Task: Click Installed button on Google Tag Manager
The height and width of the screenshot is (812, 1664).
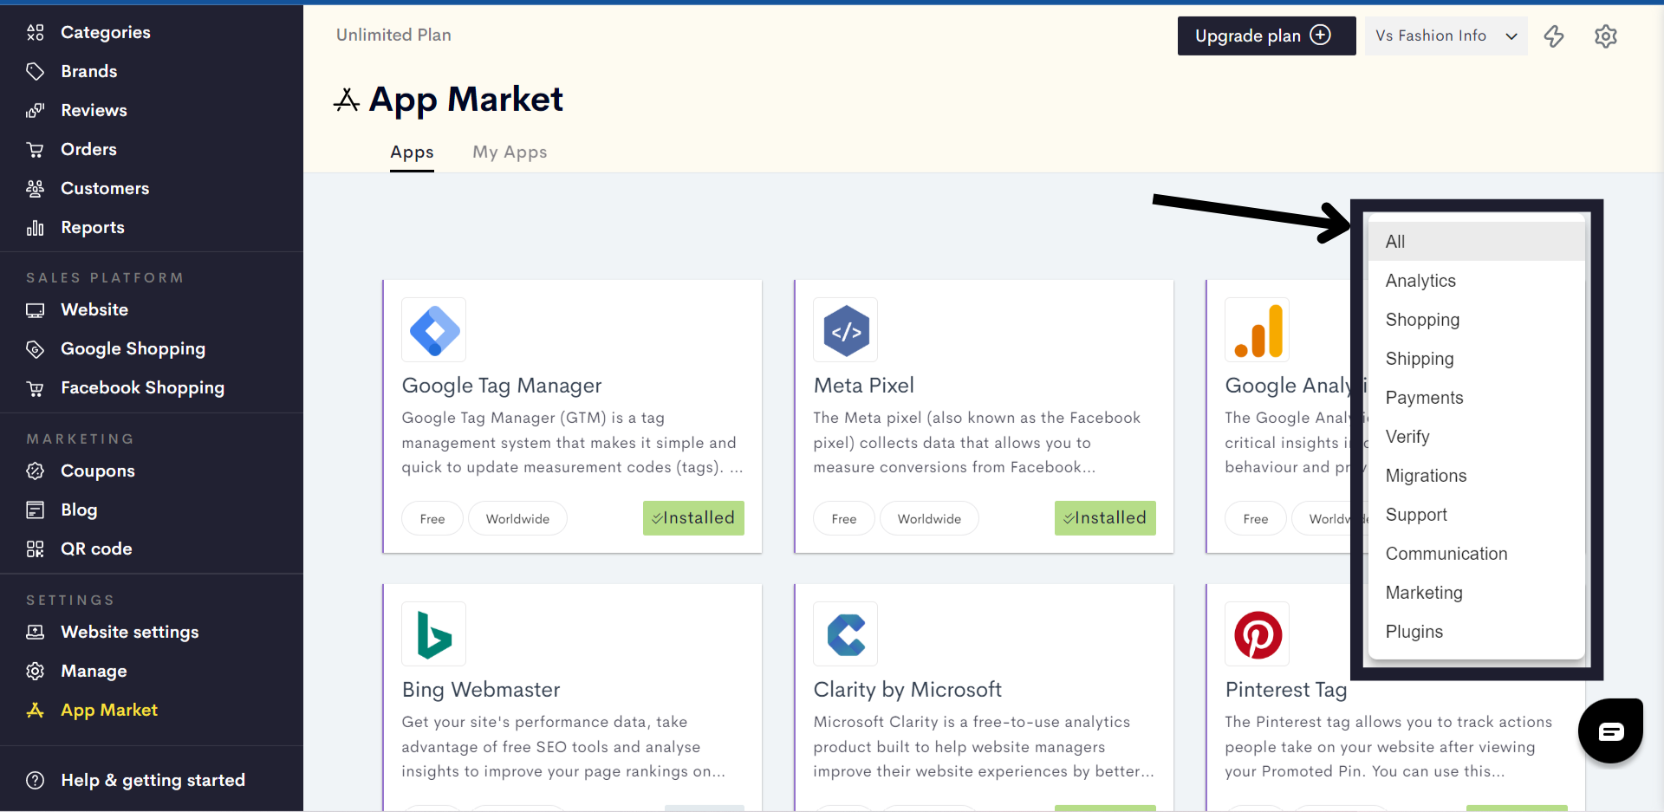Action: [693, 518]
